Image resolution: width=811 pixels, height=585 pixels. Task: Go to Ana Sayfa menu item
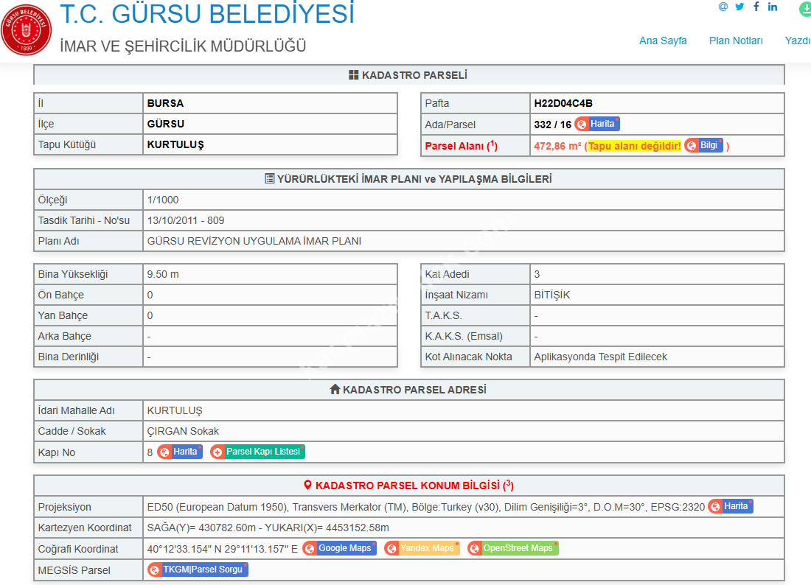click(663, 41)
